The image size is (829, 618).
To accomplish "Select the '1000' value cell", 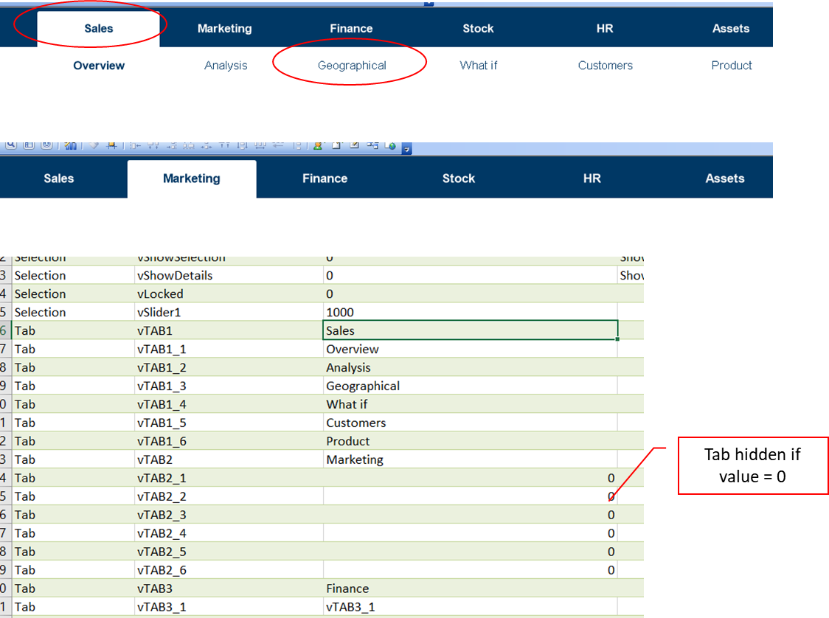I will (470, 313).
